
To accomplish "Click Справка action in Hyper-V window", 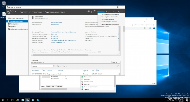I will (x=86, y=89).
